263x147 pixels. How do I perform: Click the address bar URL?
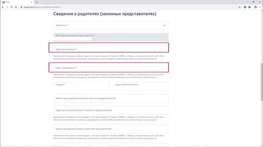coord(42,7)
